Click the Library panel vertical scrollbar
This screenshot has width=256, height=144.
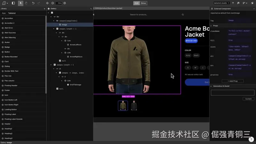tap(46, 55)
